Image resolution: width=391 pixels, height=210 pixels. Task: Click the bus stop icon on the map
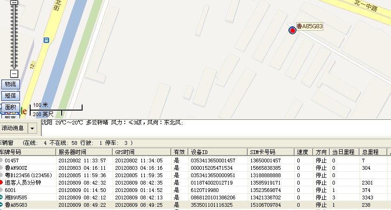tap(46, 40)
